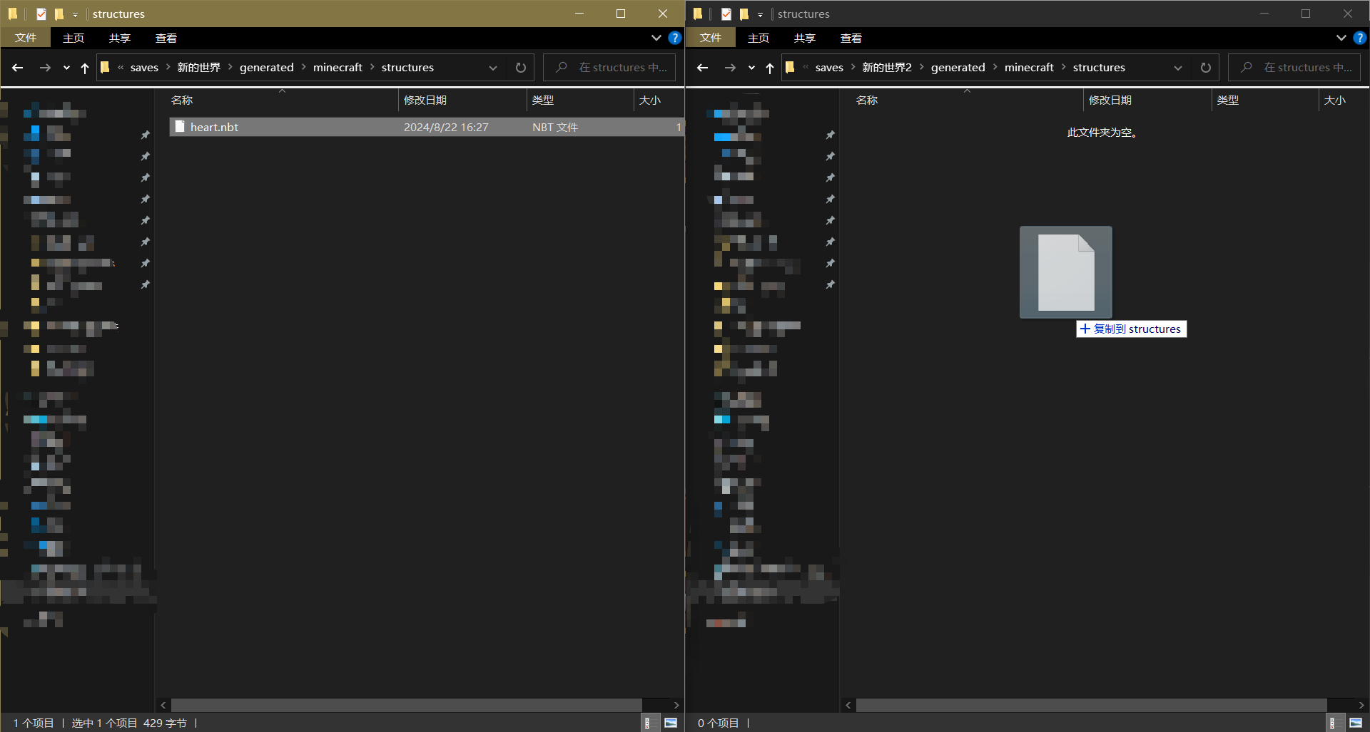Image resolution: width=1370 pixels, height=732 pixels.
Task: Click Up arrow in left window navigation
Action: coord(85,68)
